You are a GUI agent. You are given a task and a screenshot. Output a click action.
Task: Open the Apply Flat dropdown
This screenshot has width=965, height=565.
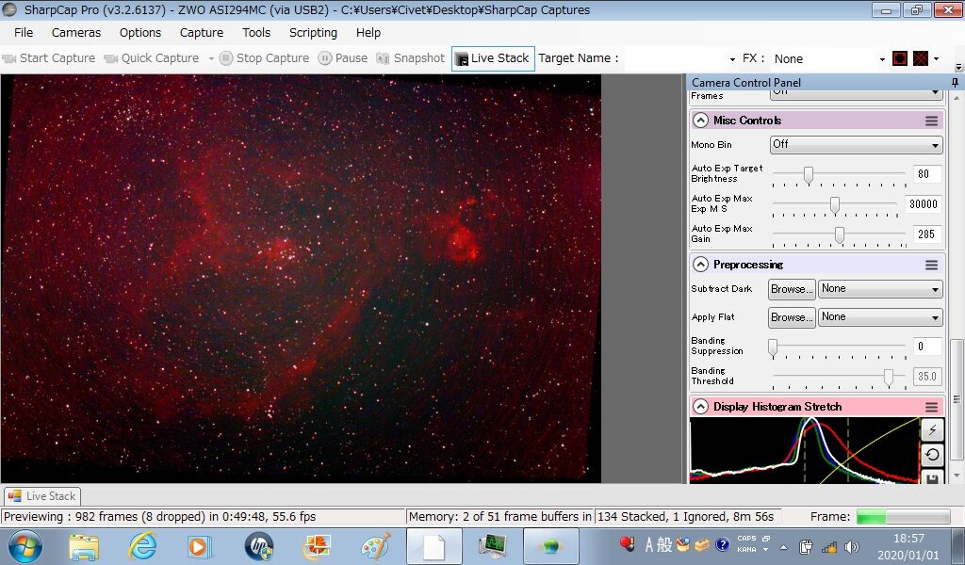pos(880,317)
